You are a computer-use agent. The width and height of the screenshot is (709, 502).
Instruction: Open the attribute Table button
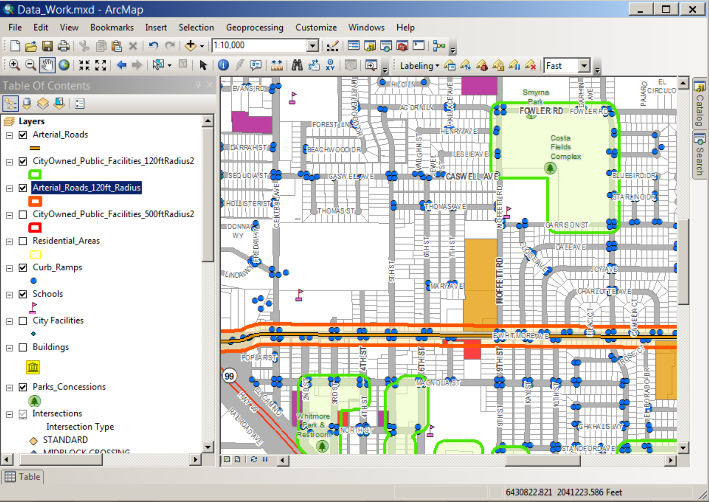tap(23, 476)
